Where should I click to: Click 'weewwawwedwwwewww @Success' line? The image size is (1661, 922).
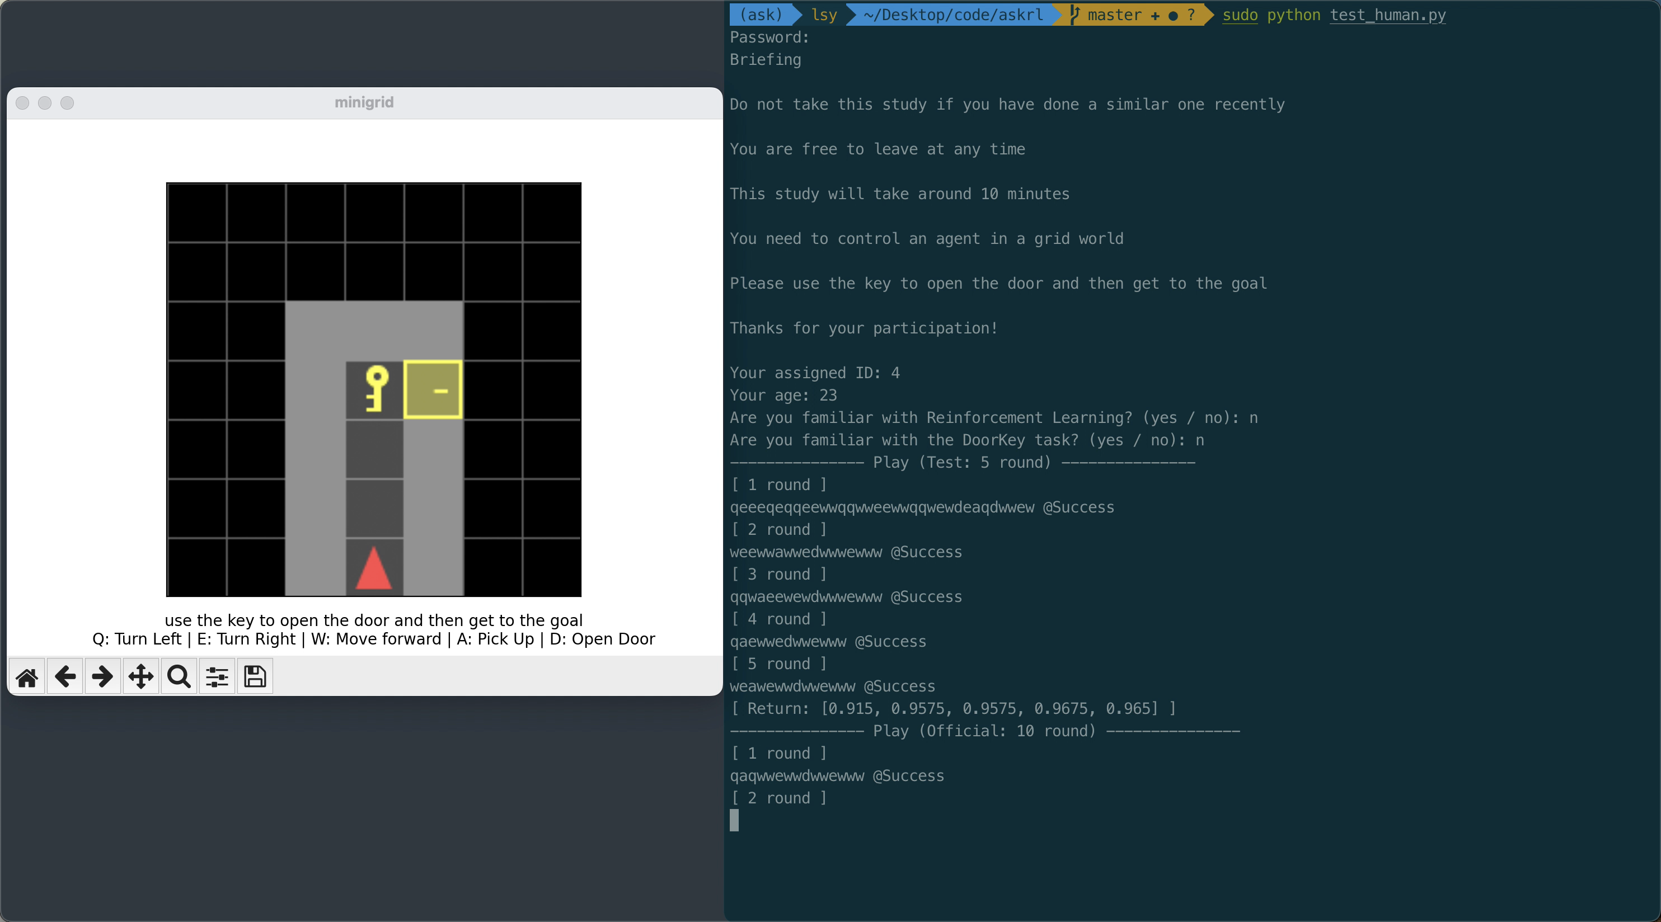[x=846, y=552]
